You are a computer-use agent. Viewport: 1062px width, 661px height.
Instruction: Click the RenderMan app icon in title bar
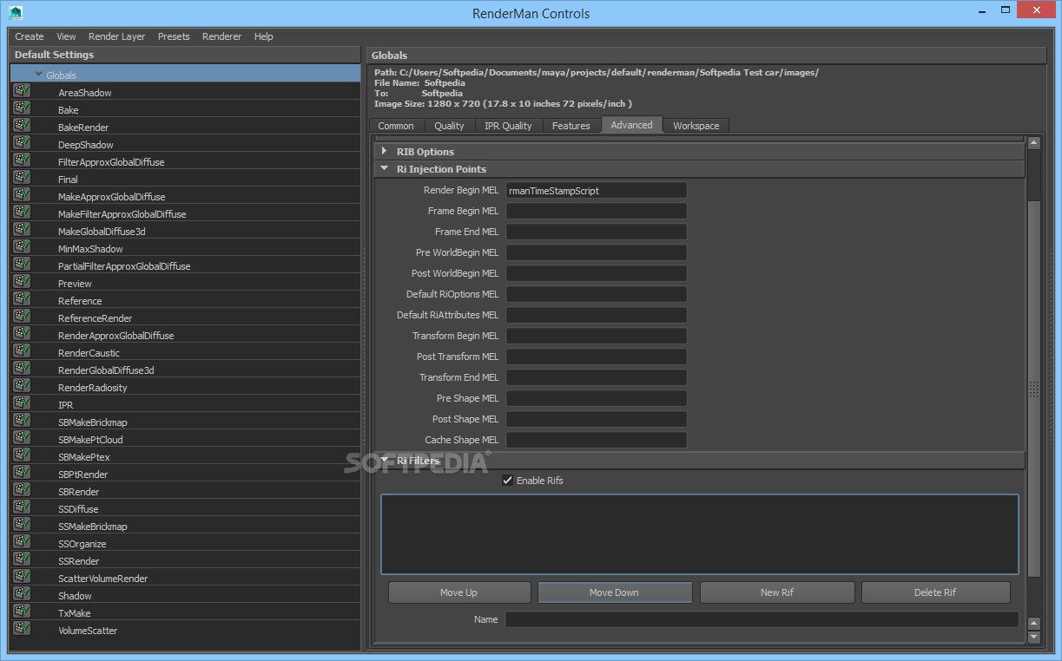coord(16,13)
